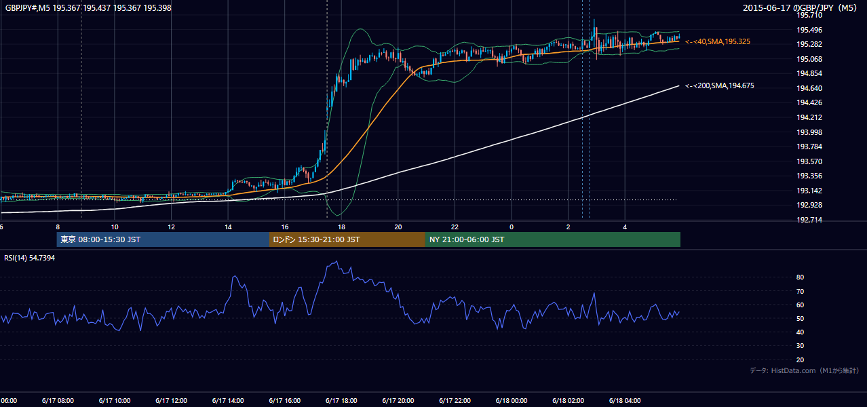
Task: Click the RSI(14) 54.7394 indicator label
Action: point(30,258)
